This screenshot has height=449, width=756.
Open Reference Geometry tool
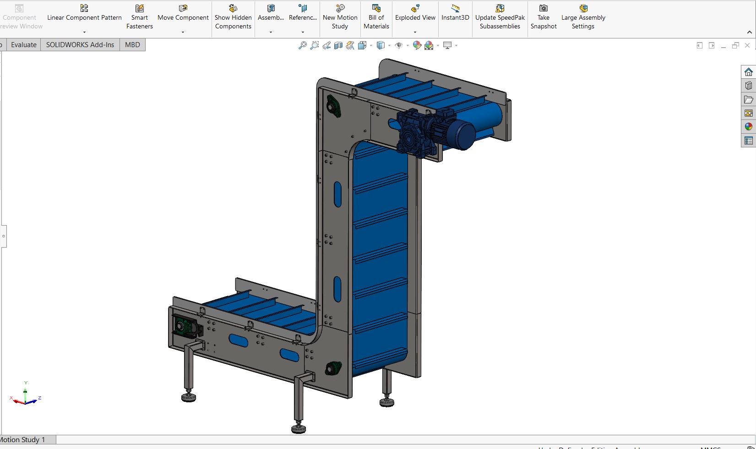point(303,13)
